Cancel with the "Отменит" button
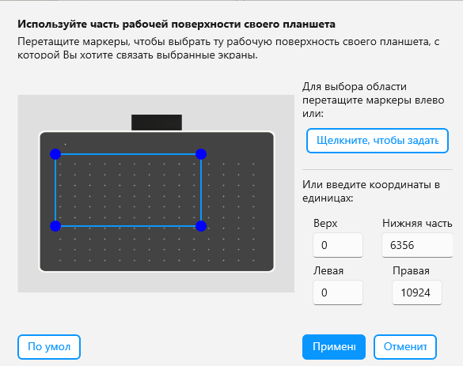 coord(405,347)
